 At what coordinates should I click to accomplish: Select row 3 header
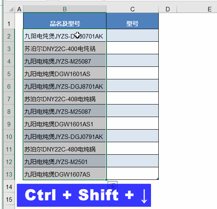point(9,48)
